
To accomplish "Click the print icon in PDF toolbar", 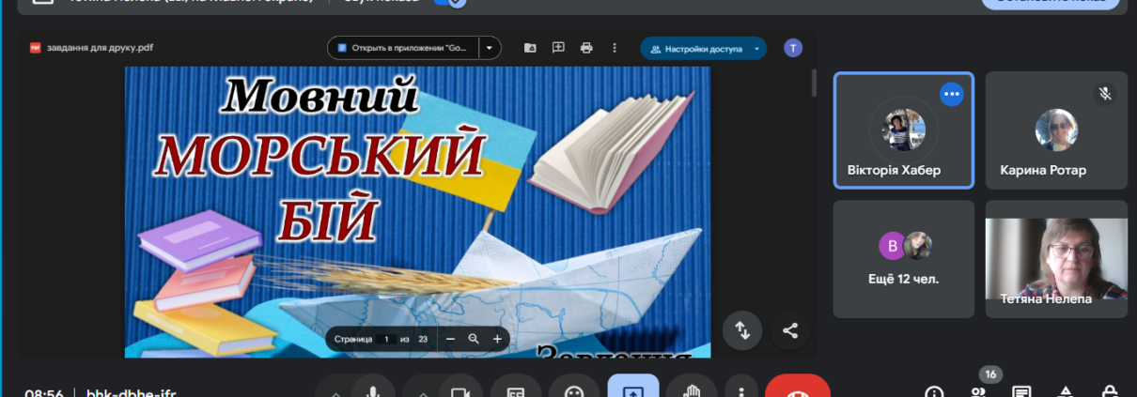I will tap(586, 48).
